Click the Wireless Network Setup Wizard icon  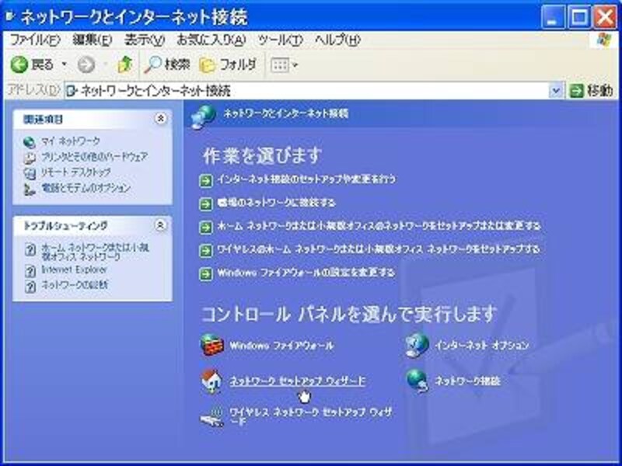211,416
